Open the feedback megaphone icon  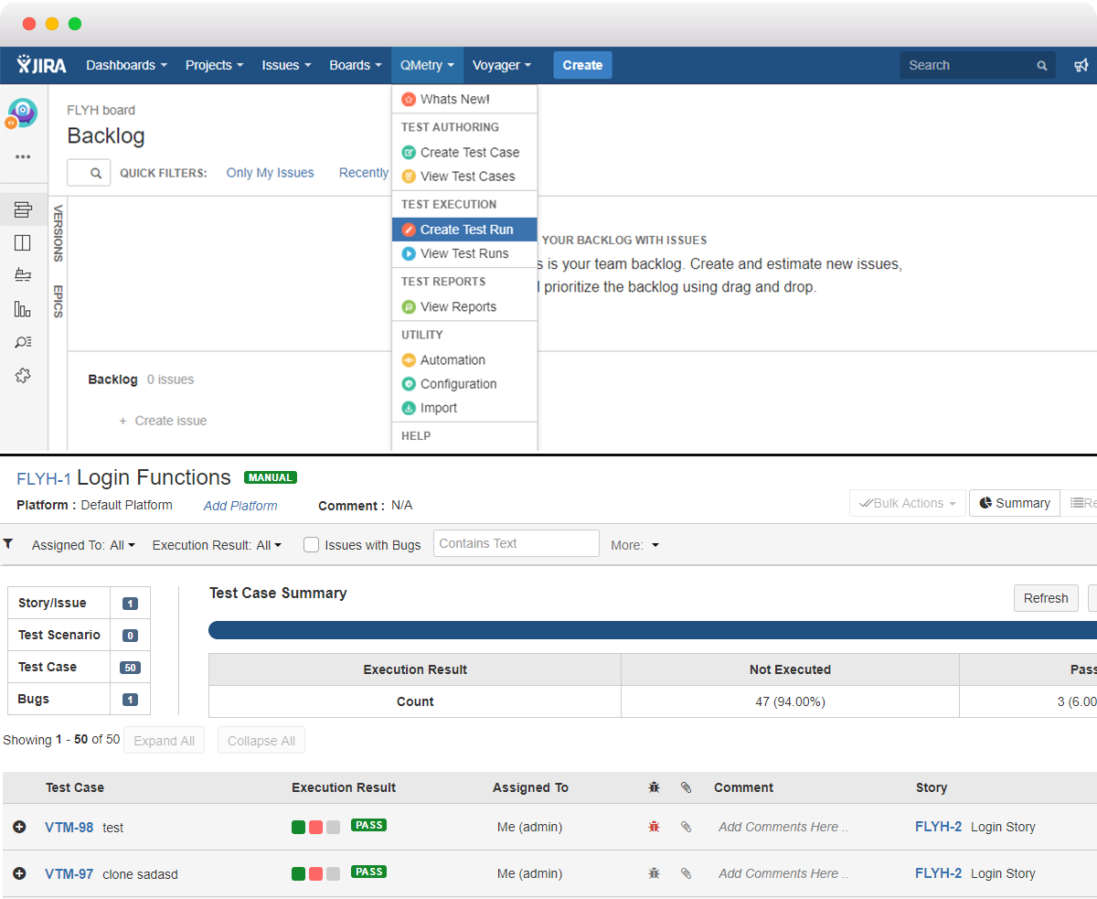pyautogui.click(x=1081, y=65)
